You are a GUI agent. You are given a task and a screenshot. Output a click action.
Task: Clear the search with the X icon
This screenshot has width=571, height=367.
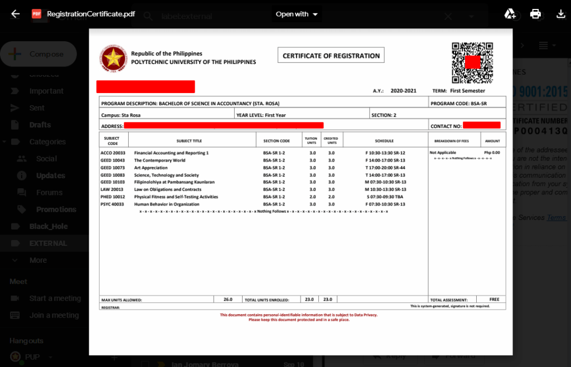point(448,16)
